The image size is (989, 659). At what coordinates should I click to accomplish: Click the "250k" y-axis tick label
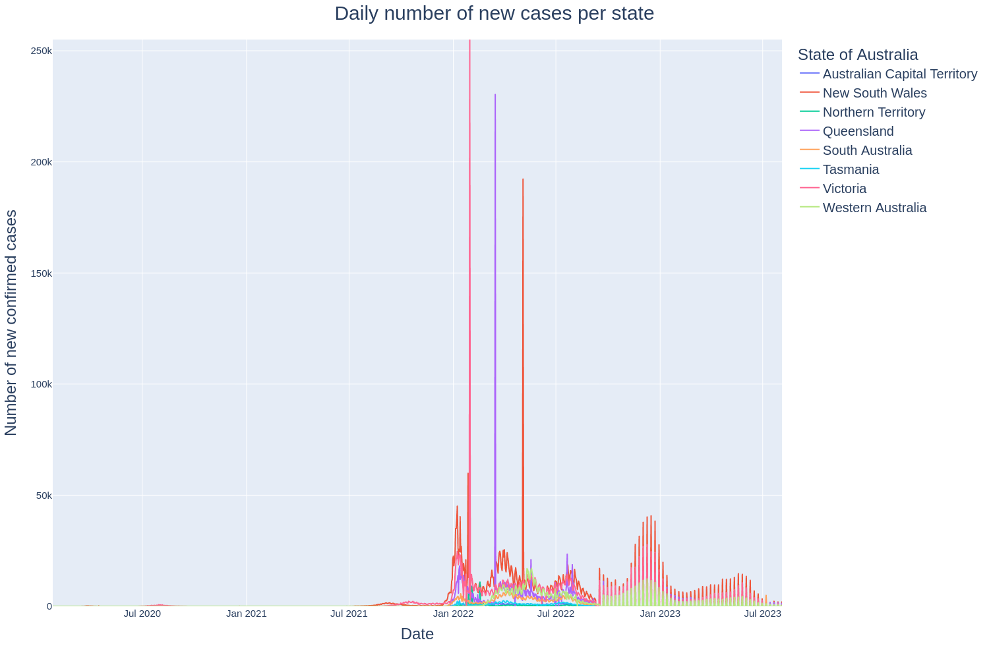[41, 51]
